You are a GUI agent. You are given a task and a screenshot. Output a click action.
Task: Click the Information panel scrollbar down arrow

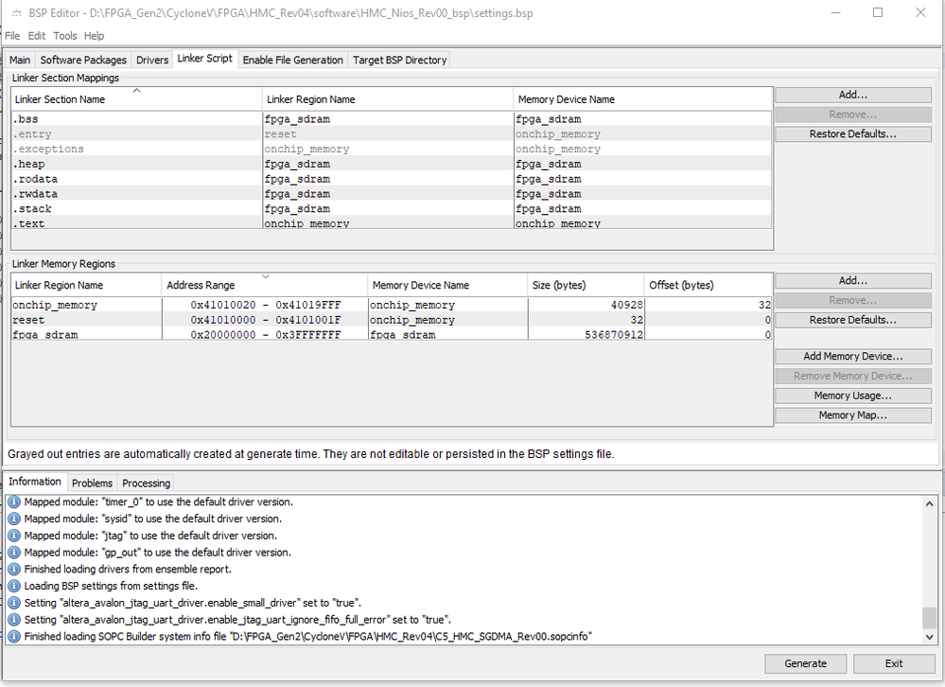coord(930,637)
